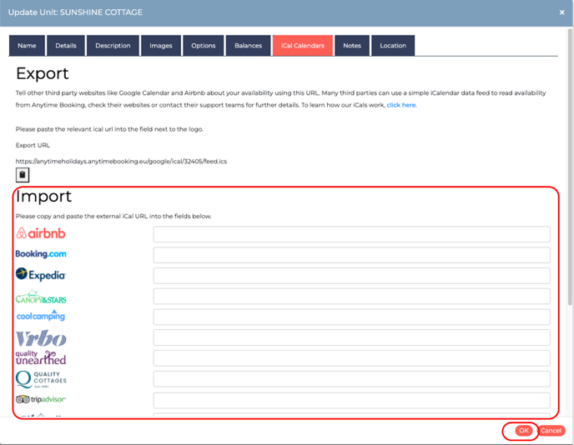This screenshot has height=445, width=574.
Task: Switch to the Details tab
Action: [66, 46]
